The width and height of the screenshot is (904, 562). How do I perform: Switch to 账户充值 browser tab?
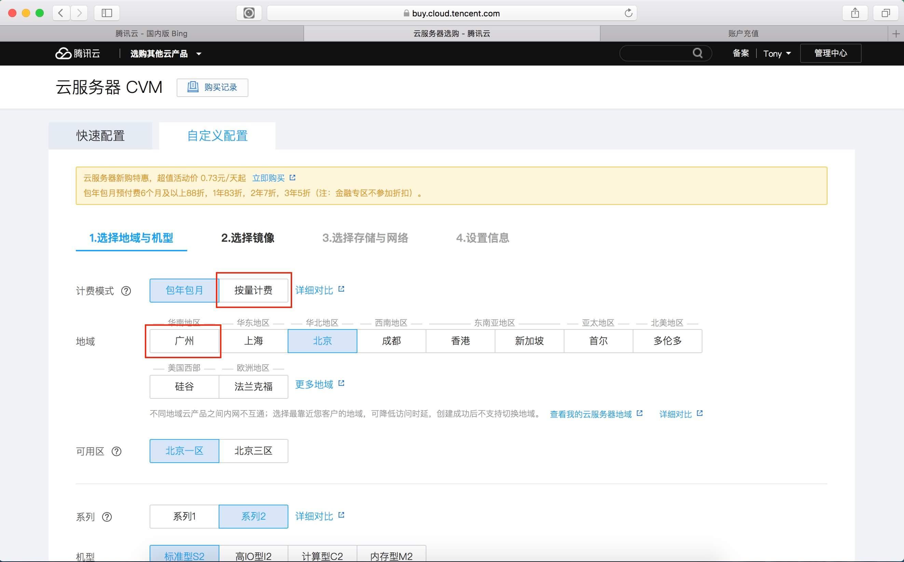point(743,33)
